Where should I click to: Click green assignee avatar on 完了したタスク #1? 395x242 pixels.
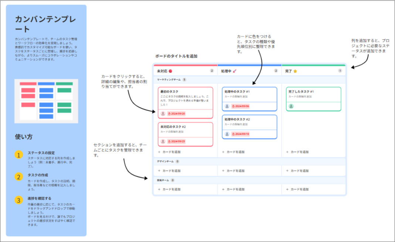point(291,106)
